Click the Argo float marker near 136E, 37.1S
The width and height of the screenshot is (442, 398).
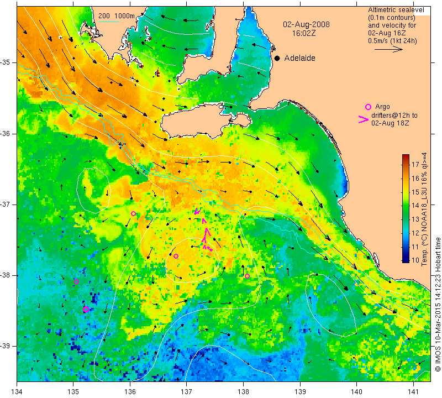(x=133, y=213)
